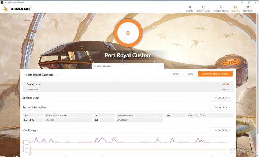Maximize the 3DMark window
The image size is (259, 157).
tap(249, 2)
